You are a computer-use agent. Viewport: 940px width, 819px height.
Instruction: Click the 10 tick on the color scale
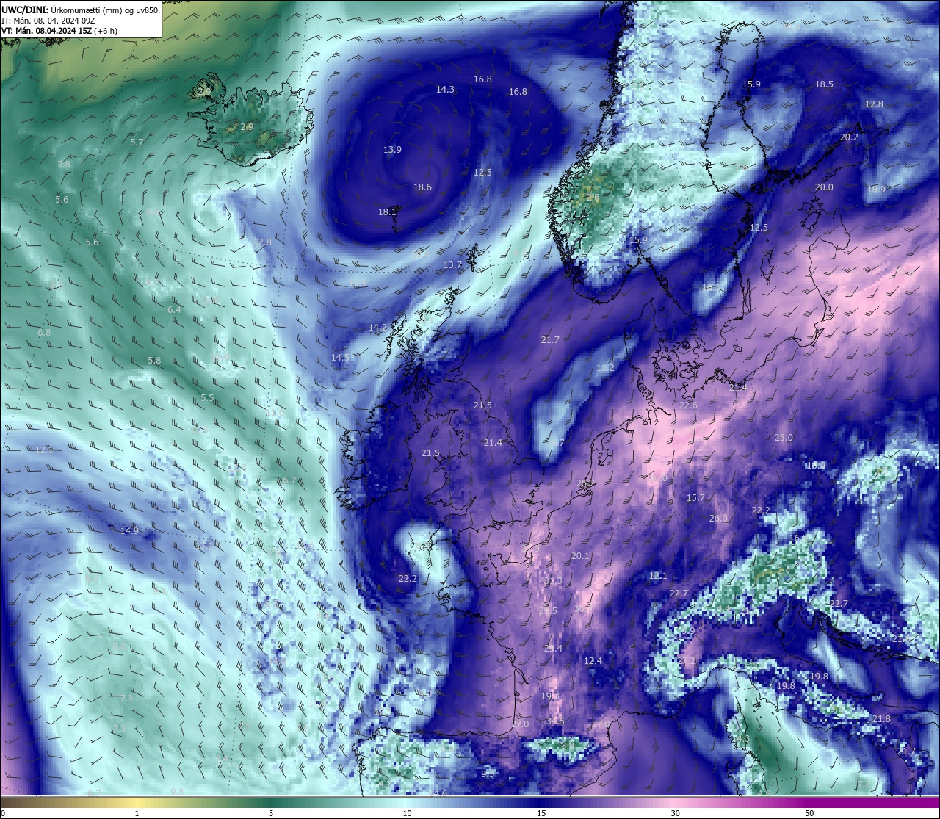click(x=407, y=812)
